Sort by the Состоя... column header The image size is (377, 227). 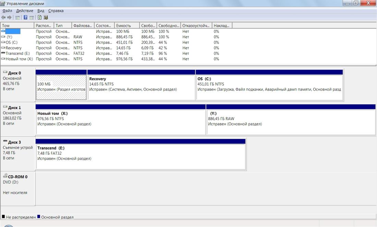tap(104, 25)
